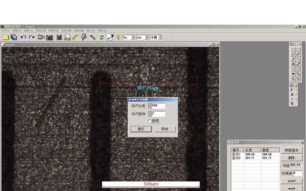Open the 图像测量 menu
This screenshot has height=191, width=306.
(x=79, y=31)
